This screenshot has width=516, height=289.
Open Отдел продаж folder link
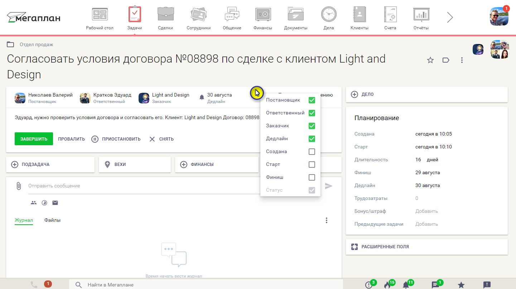(36, 45)
